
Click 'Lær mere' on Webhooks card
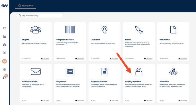point(183,100)
